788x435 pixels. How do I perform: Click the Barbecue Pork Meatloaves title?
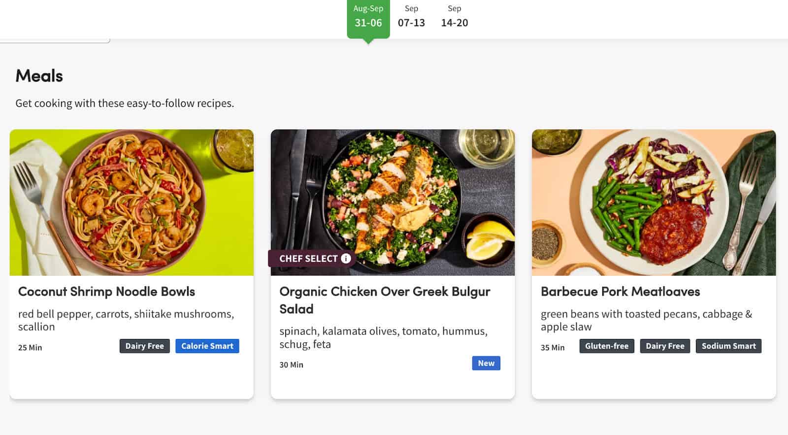pyautogui.click(x=620, y=292)
